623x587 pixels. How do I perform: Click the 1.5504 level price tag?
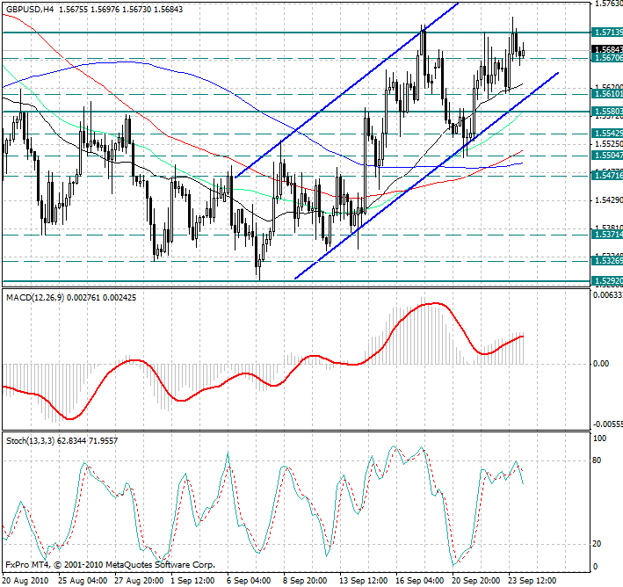[607, 155]
